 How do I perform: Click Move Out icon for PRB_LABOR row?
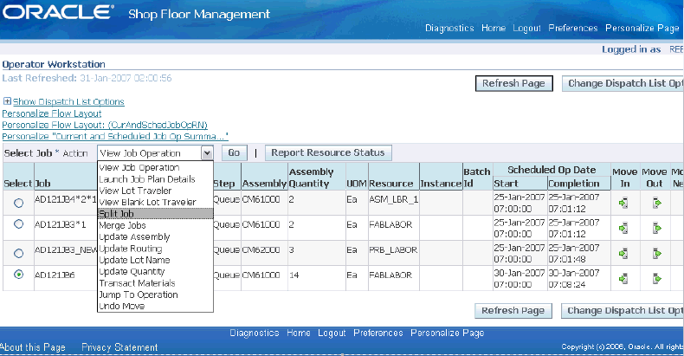(x=656, y=254)
